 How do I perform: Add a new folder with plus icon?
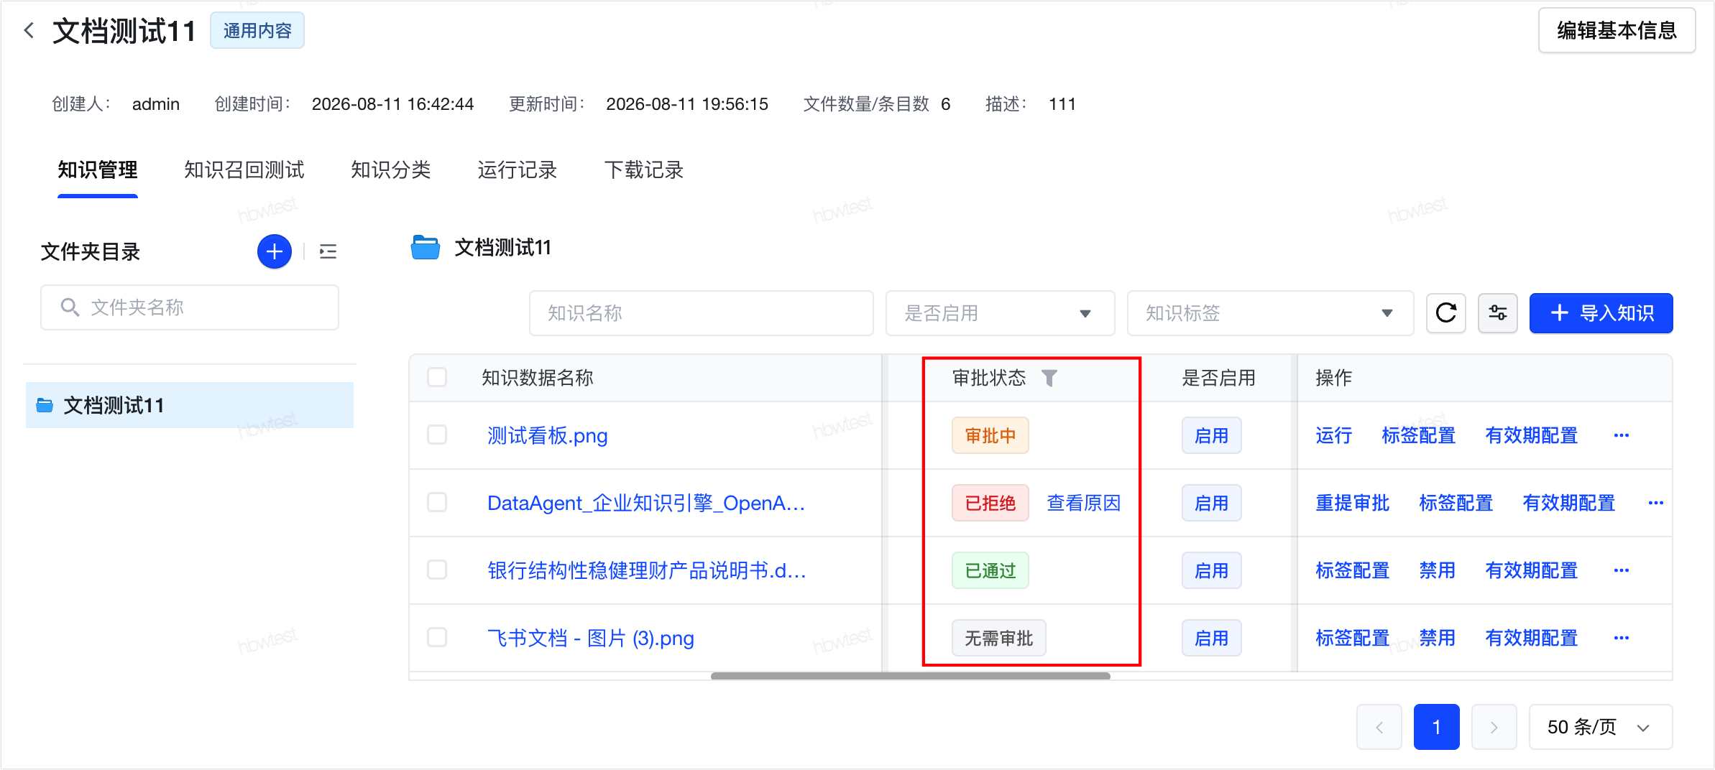(275, 251)
